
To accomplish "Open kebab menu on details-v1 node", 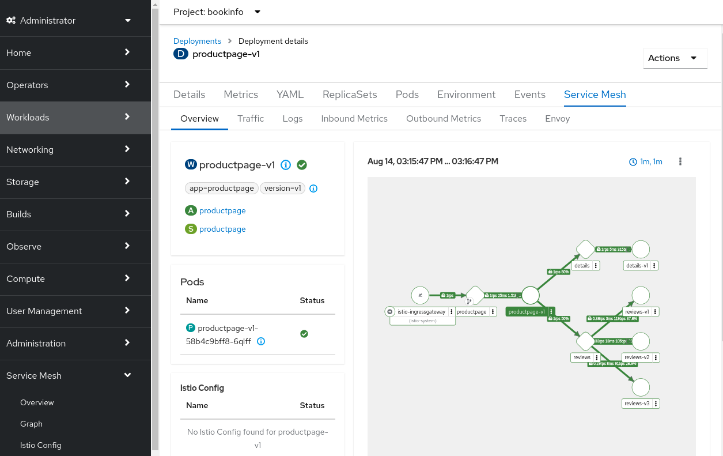I will tap(654, 266).
